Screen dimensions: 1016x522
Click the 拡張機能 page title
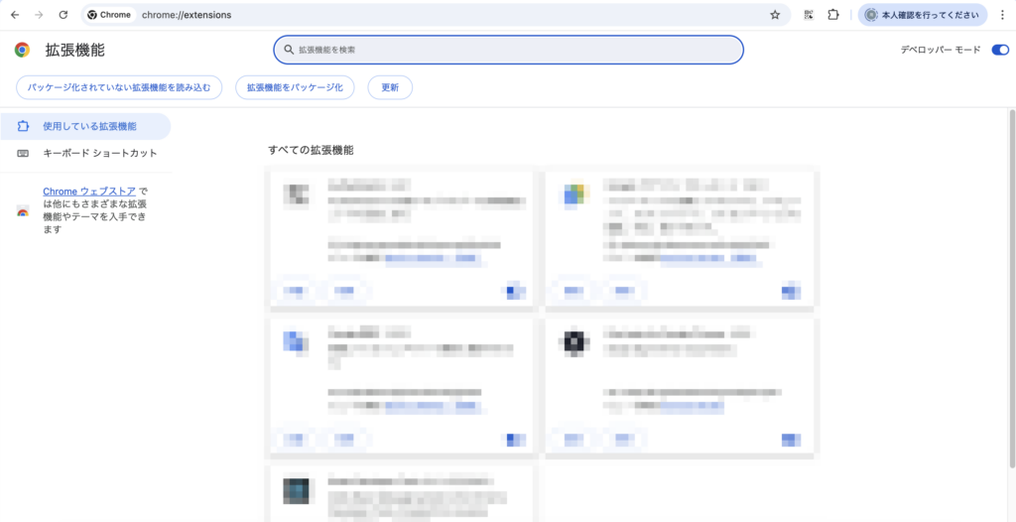pos(75,50)
